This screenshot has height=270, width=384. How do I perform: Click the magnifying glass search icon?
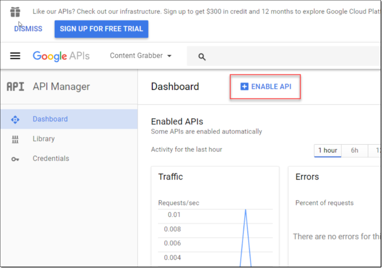[x=202, y=57]
